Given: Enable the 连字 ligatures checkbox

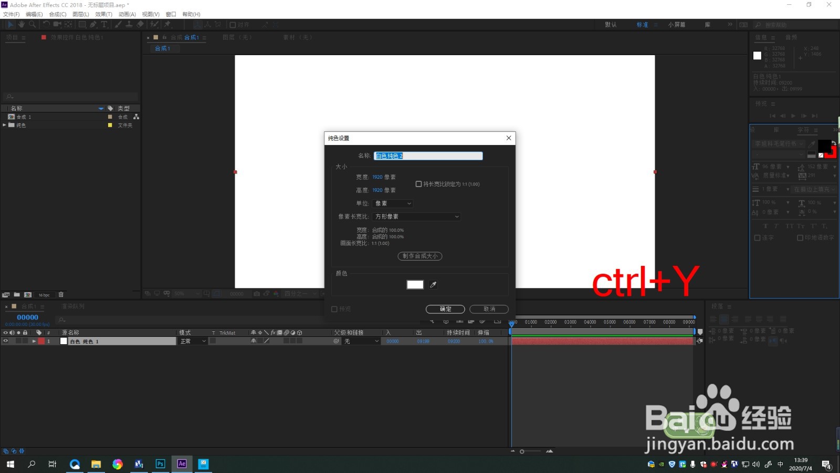Looking at the screenshot, I should click(757, 238).
